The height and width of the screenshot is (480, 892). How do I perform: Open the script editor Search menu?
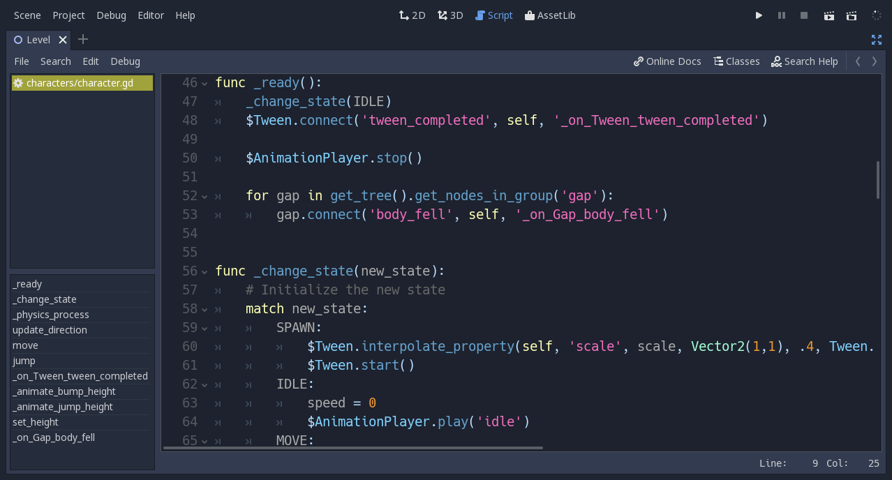click(x=56, y=61)
